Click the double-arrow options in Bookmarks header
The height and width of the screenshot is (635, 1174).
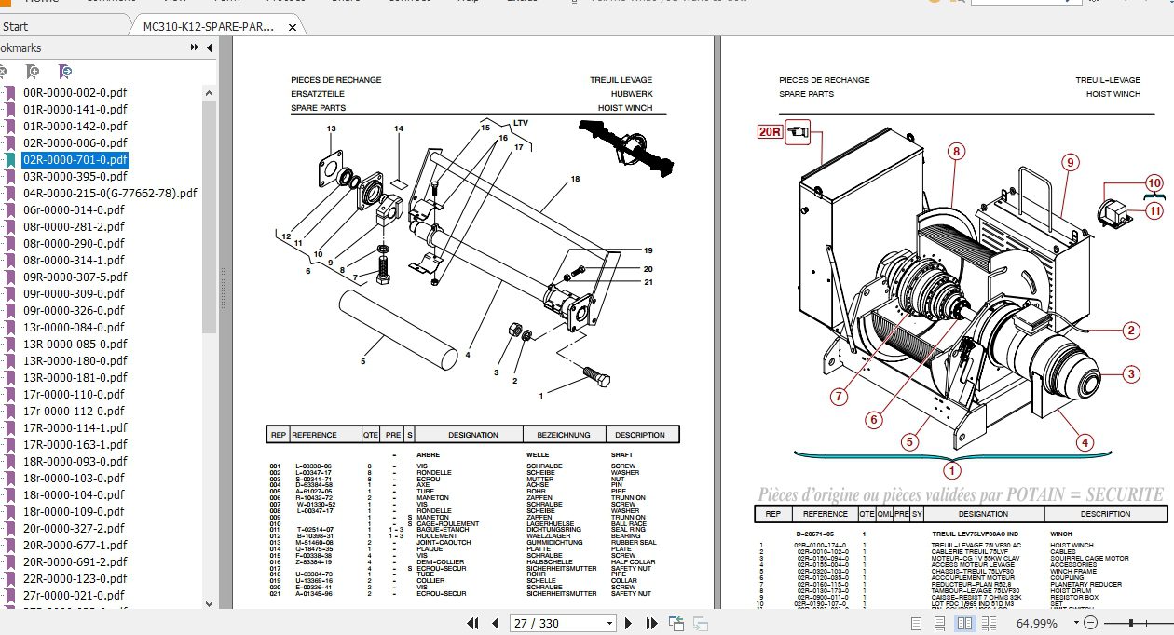tap(194, 48)
